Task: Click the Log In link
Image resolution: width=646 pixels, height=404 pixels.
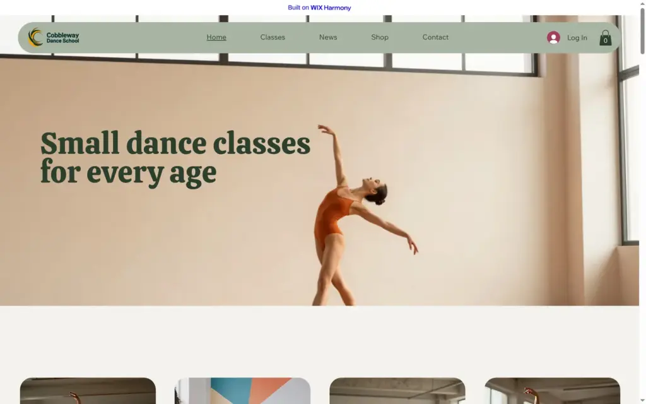Action: point(577,37)
